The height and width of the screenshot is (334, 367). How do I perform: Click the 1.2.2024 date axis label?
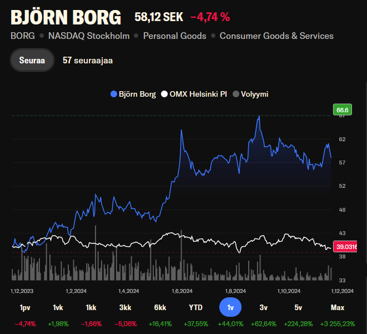76,291
